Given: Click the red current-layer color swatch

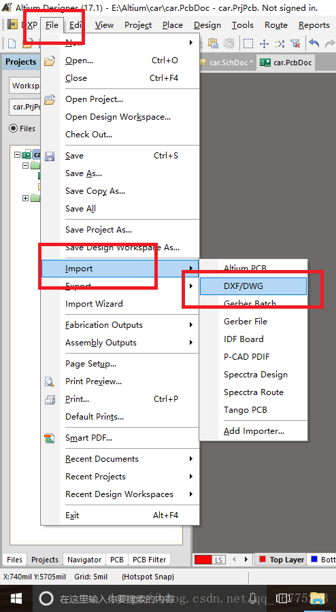Looking at the screenshot, I should (203, 560).
